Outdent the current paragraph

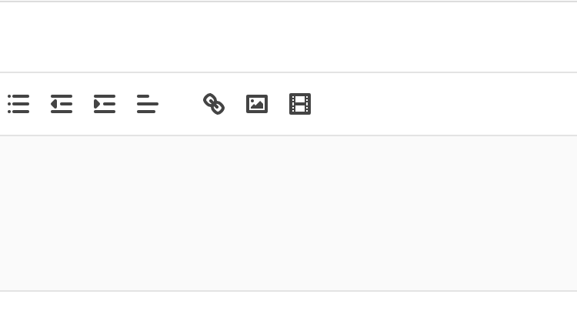(x=62, y=104)
